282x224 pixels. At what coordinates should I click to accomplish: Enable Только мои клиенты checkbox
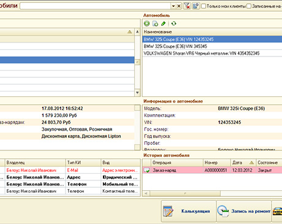[204, 6]
